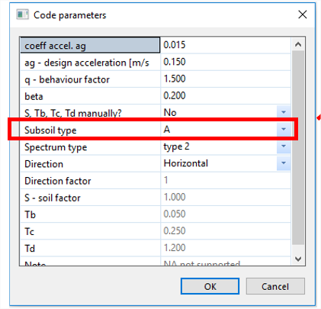This screenshot has width=321, height=309.
Task: Edit the beta value 0.200
Action: point(226,95)
